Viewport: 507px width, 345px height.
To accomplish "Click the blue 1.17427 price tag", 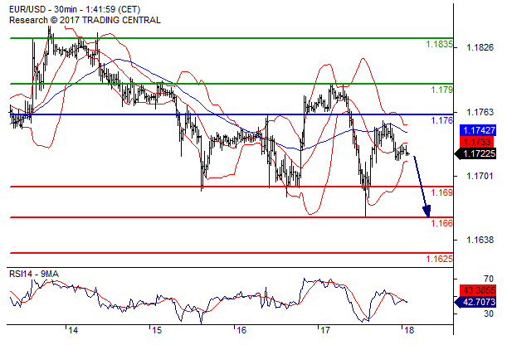I will (x=478, y=130).
